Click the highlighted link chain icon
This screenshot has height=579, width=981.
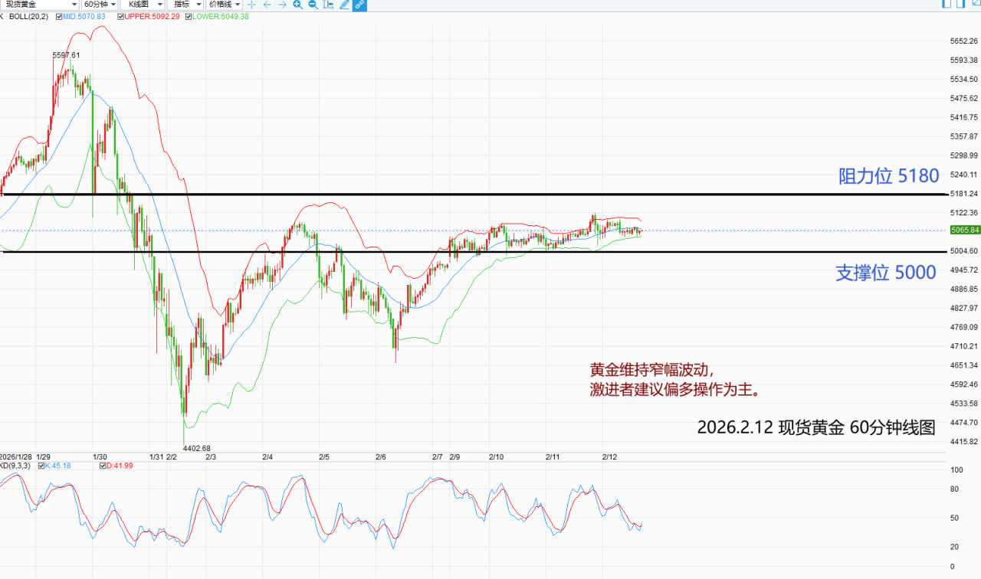click(x=359, y=5)
